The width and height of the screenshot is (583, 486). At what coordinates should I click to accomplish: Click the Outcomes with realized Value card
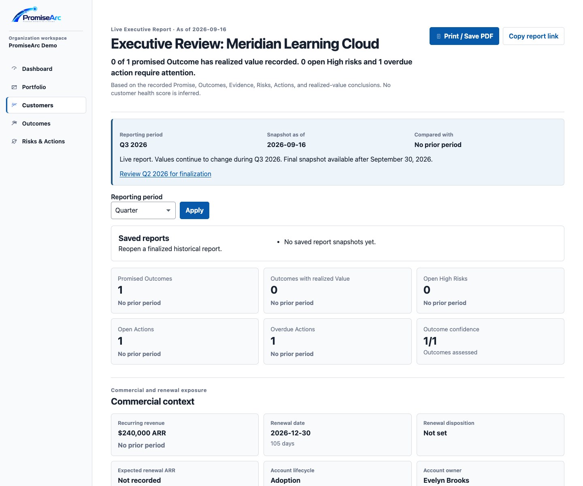[337, 290]
